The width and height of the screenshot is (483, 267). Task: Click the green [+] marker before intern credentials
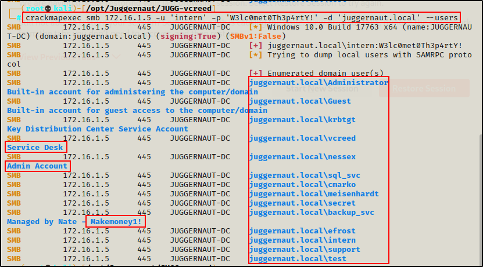[254, 46]
